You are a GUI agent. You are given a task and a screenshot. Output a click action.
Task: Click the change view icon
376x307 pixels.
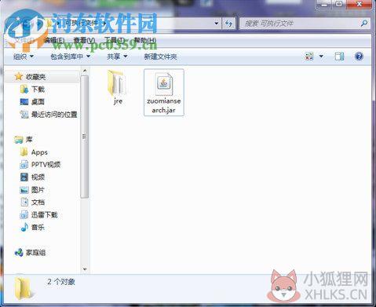pos(309,57)
